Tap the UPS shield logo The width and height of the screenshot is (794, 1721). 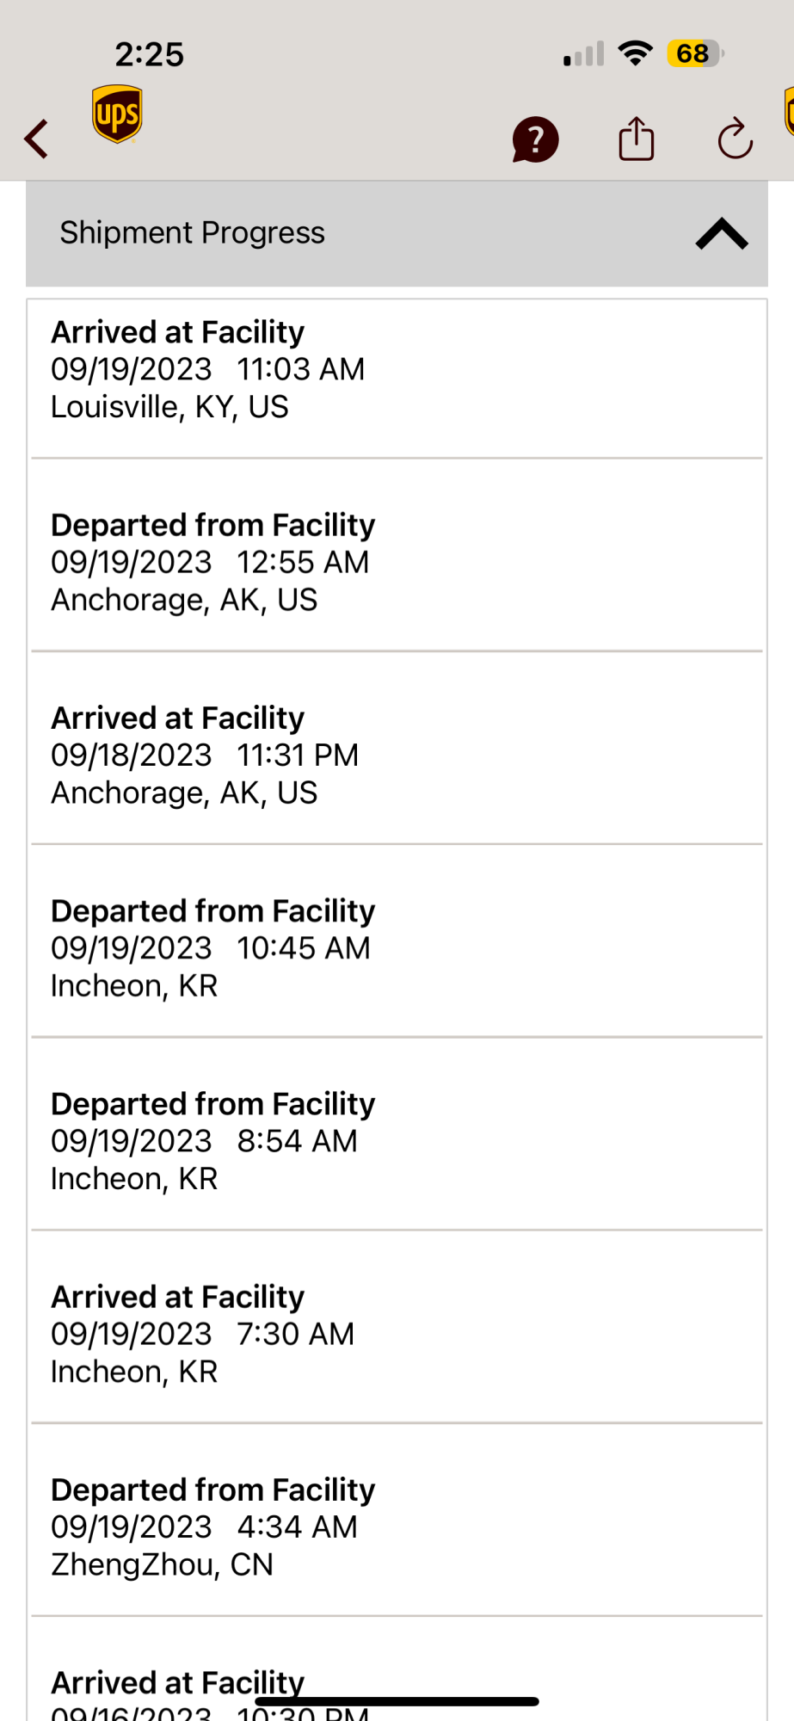(x=117, y=114)
